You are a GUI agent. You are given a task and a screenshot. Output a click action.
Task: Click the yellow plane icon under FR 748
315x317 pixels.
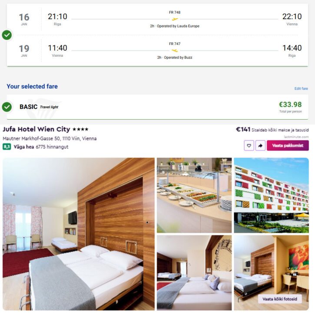[175, 19]
